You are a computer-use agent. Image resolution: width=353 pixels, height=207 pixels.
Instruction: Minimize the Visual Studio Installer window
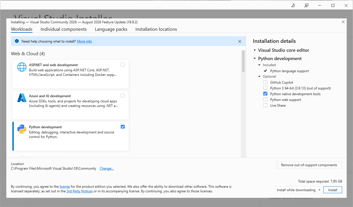(320, 5)
